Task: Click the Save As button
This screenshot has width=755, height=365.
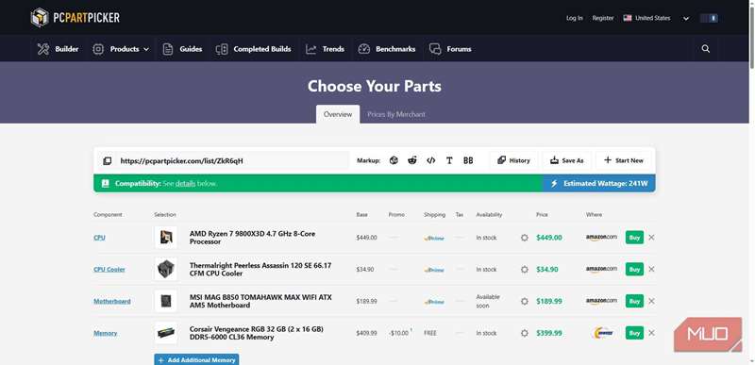Action: pyautogui.click(x=567, y=160)
